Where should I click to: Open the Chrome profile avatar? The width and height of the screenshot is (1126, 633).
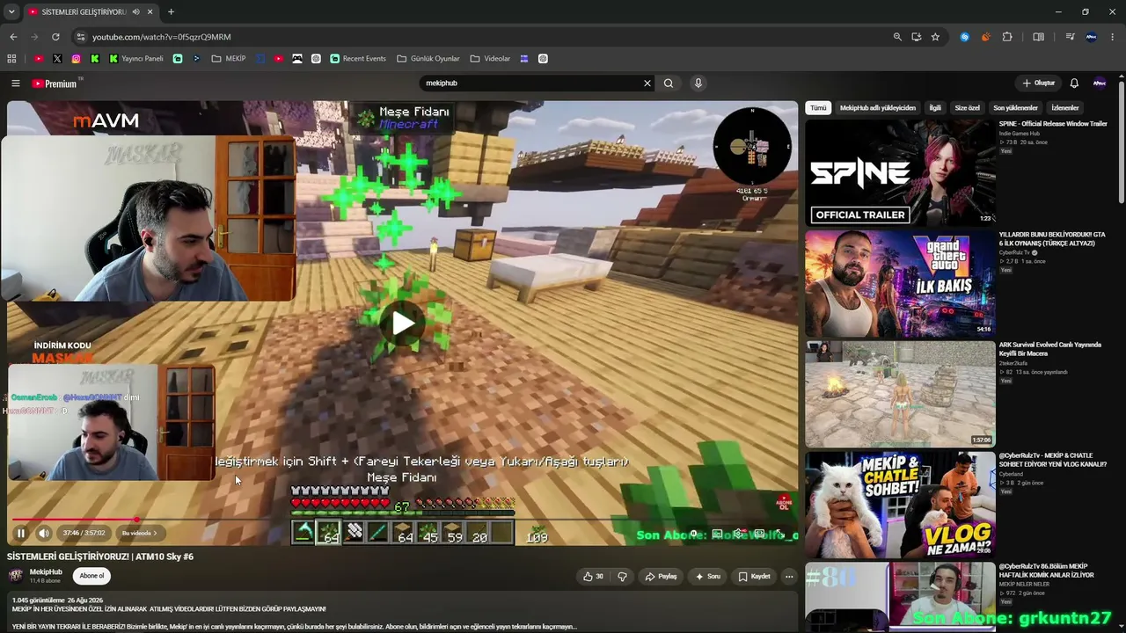point(1092,37)
